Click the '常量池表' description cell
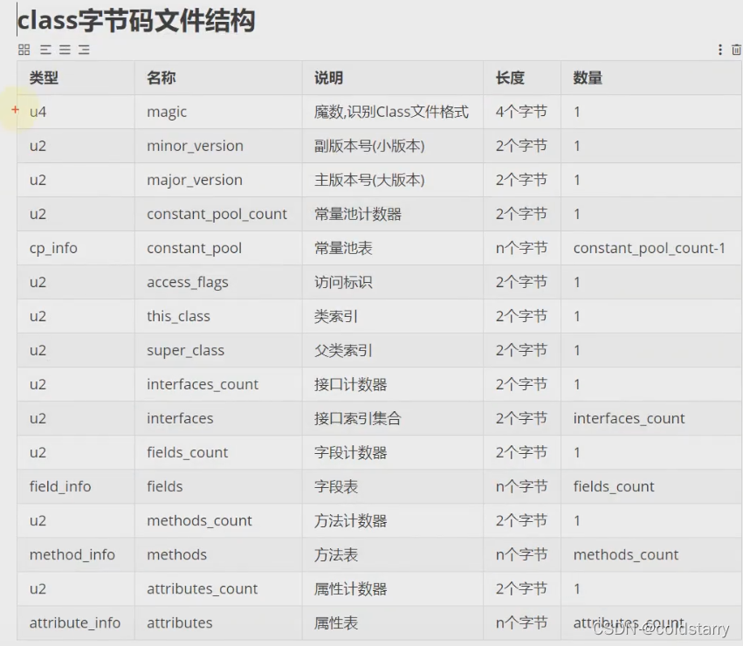The height and width of the screenshot is (646, 743). pos(343,248)
